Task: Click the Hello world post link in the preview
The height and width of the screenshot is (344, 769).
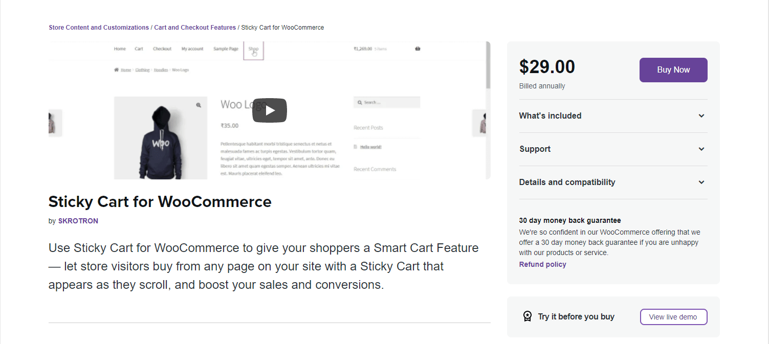Action: pos(370,147)
